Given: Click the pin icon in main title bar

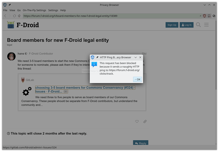Looking at the screenshot, I should (10, 5).
